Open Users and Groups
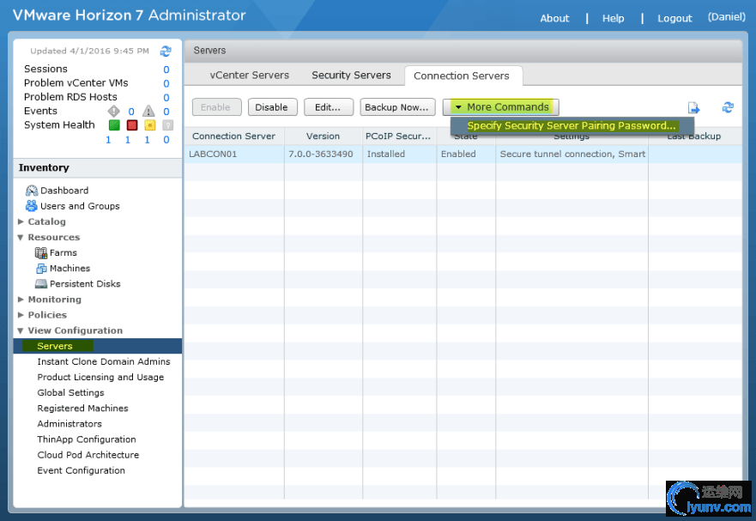This screenshot has width=756, height=521. click(x=80, y=206)
